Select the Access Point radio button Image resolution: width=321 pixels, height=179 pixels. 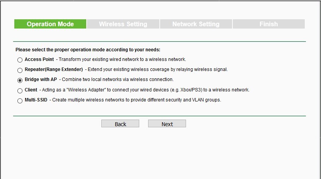pyautogui.click(x=20, y=60)
